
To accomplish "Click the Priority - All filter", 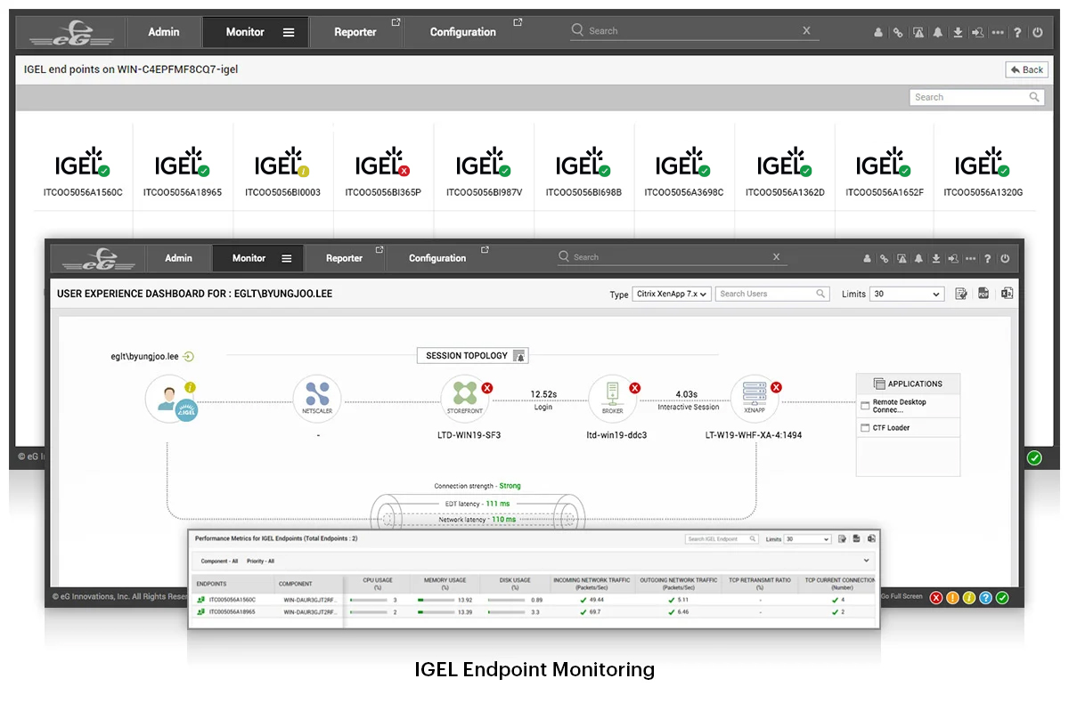I will tap(259, 562).
